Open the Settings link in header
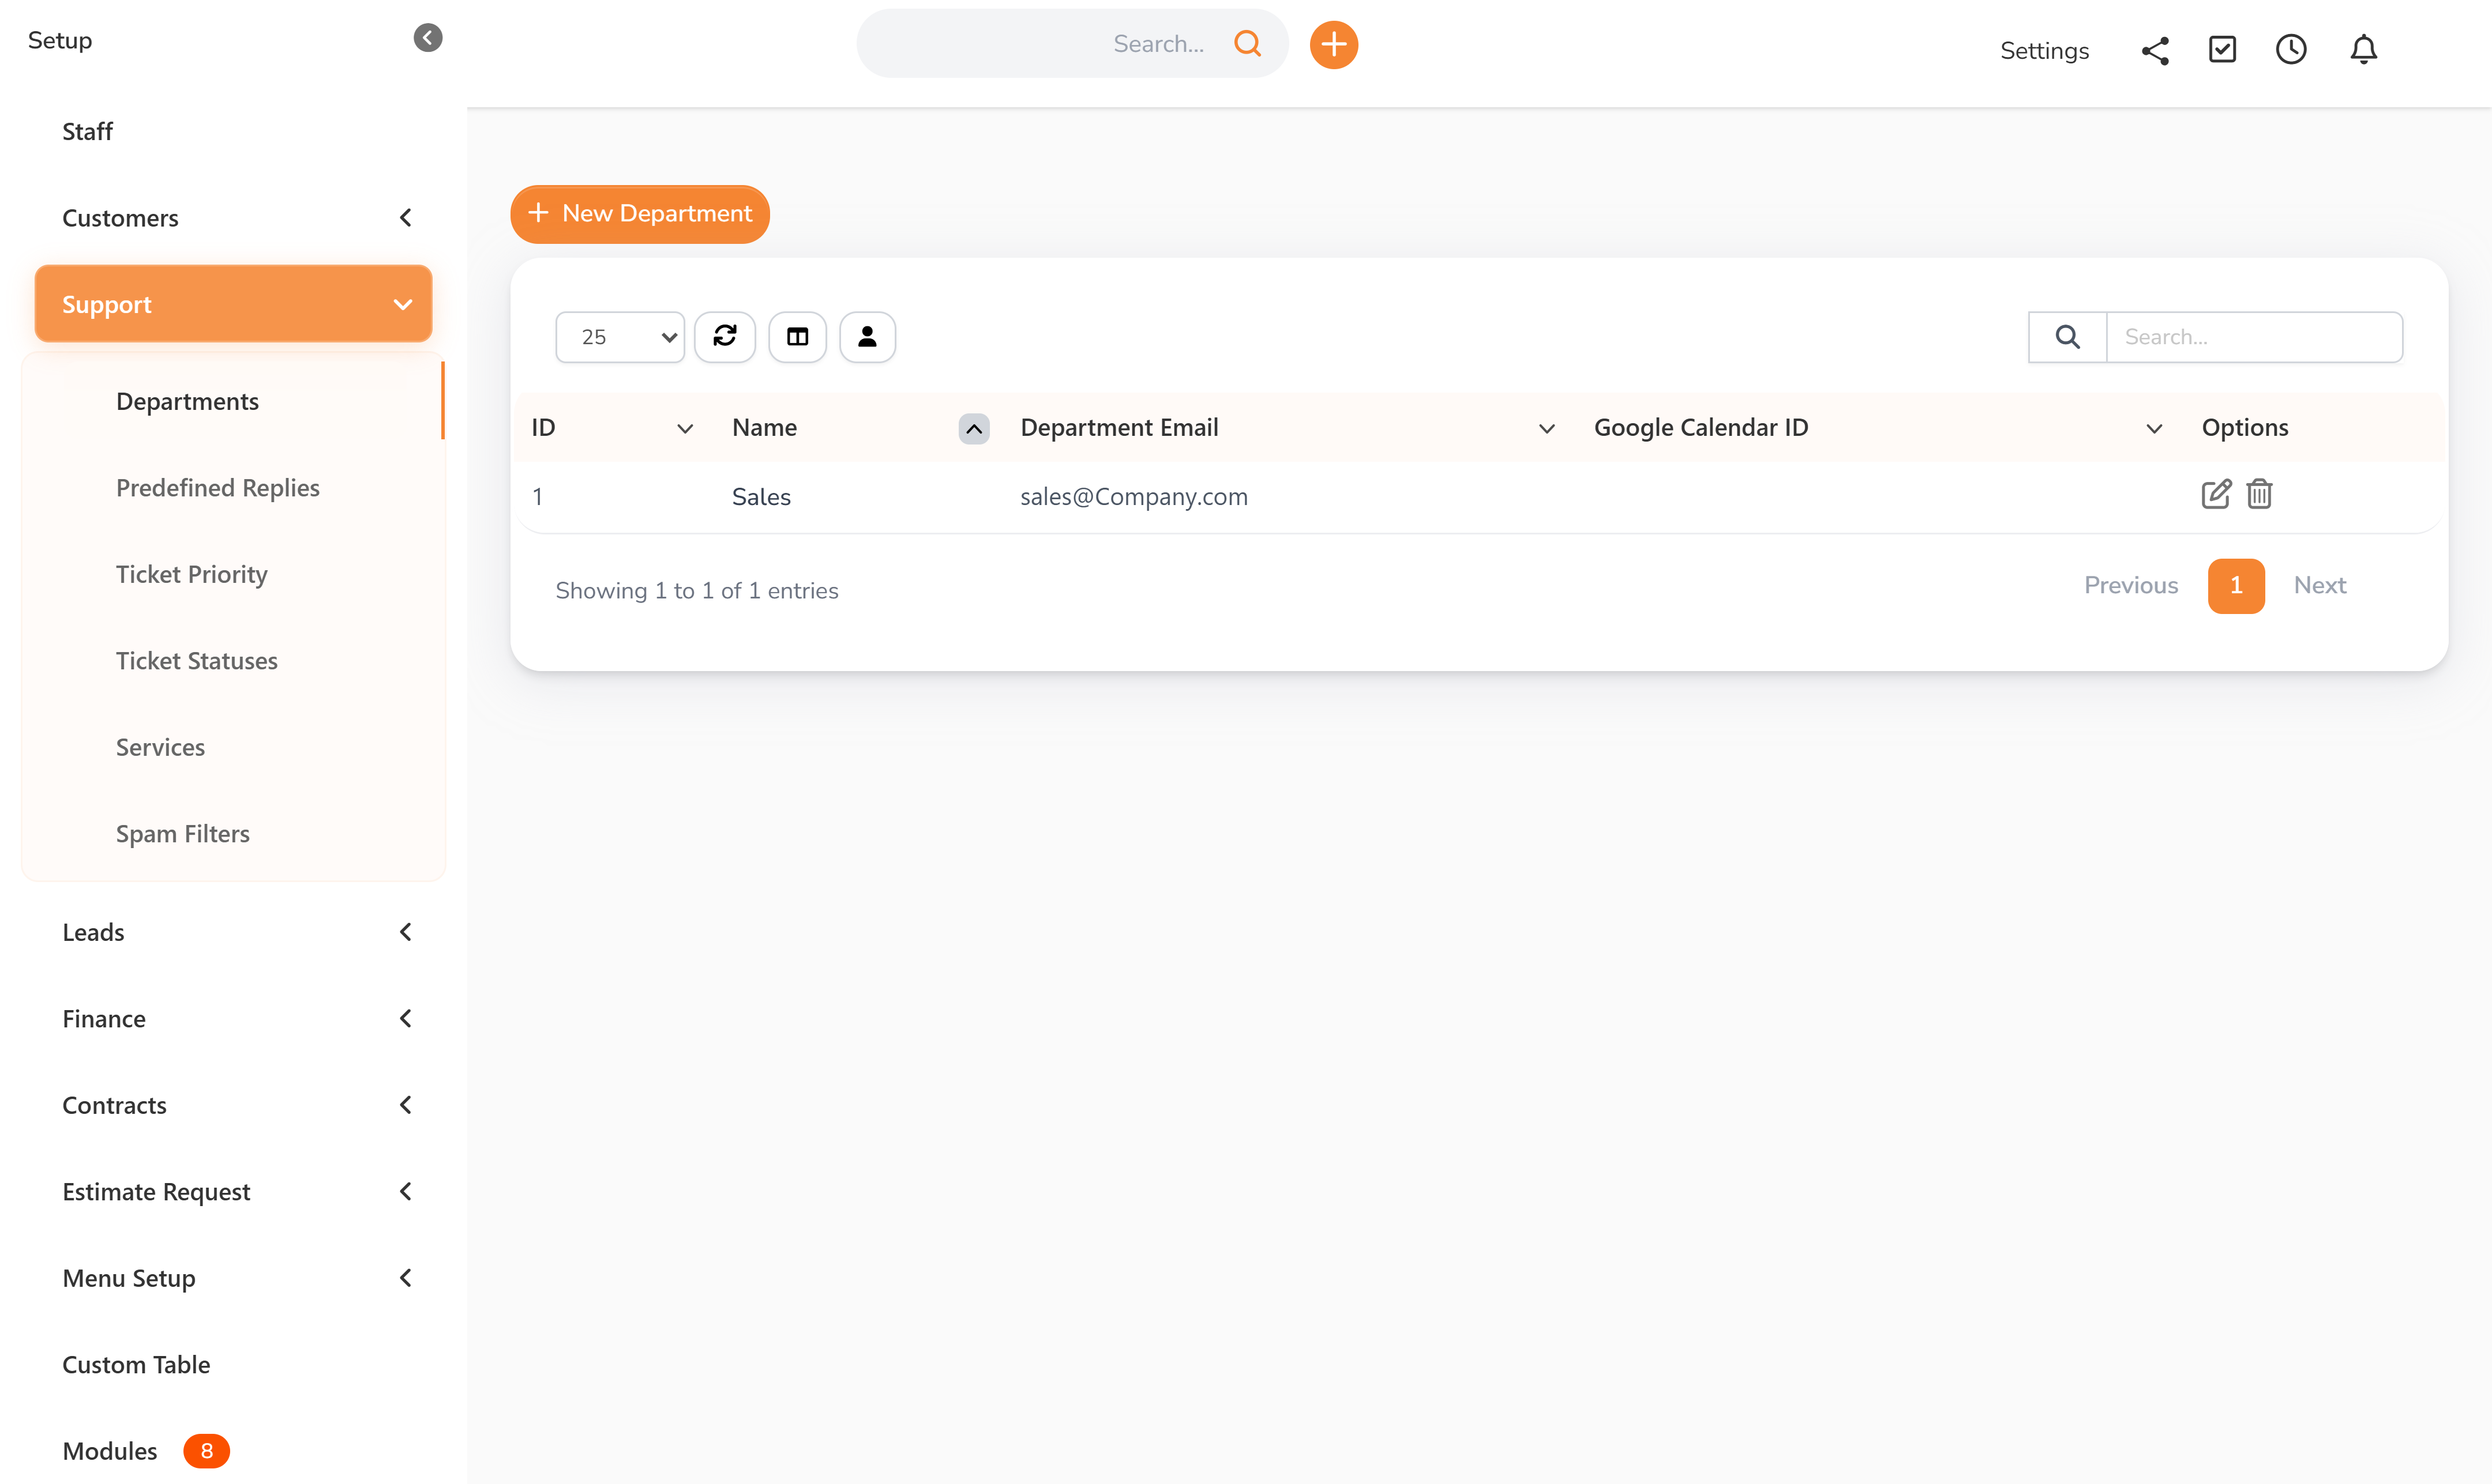 (x=2044, y=51)
